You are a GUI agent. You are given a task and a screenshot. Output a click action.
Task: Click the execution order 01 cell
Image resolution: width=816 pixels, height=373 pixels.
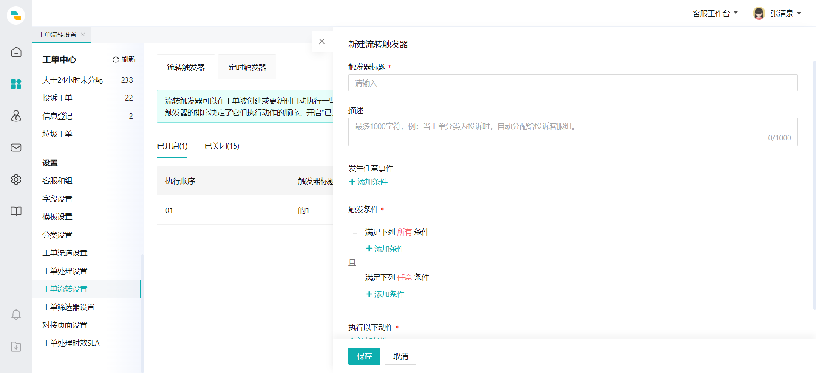point(169,210)
